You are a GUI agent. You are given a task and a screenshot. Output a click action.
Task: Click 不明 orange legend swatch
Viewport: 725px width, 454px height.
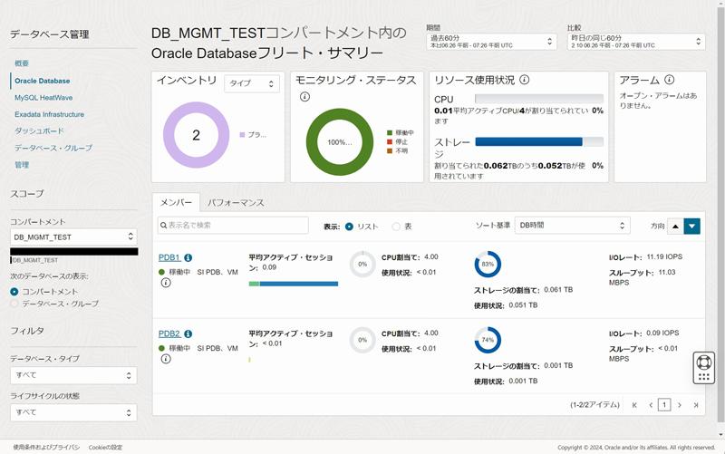[x=390, y=150]
